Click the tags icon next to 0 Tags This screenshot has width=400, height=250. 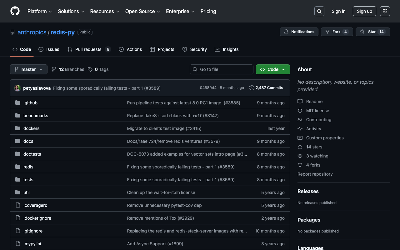click(90, 69)
